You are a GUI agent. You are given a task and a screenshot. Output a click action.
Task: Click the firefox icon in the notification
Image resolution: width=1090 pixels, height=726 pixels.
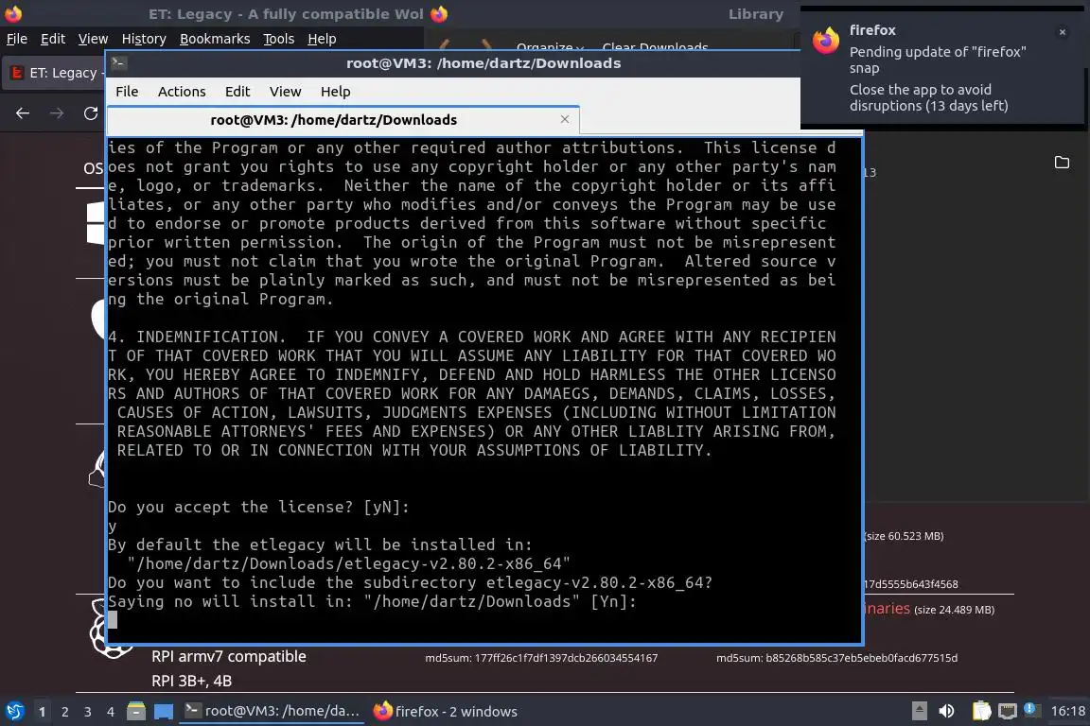point(826,41)
